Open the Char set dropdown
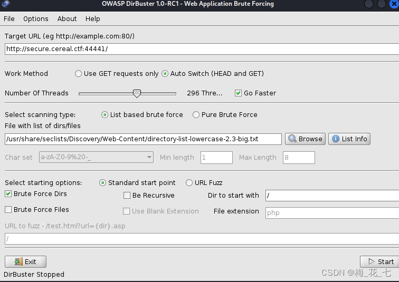The width and height of the screenshot is (399, 282). click(x=96, y=157)
